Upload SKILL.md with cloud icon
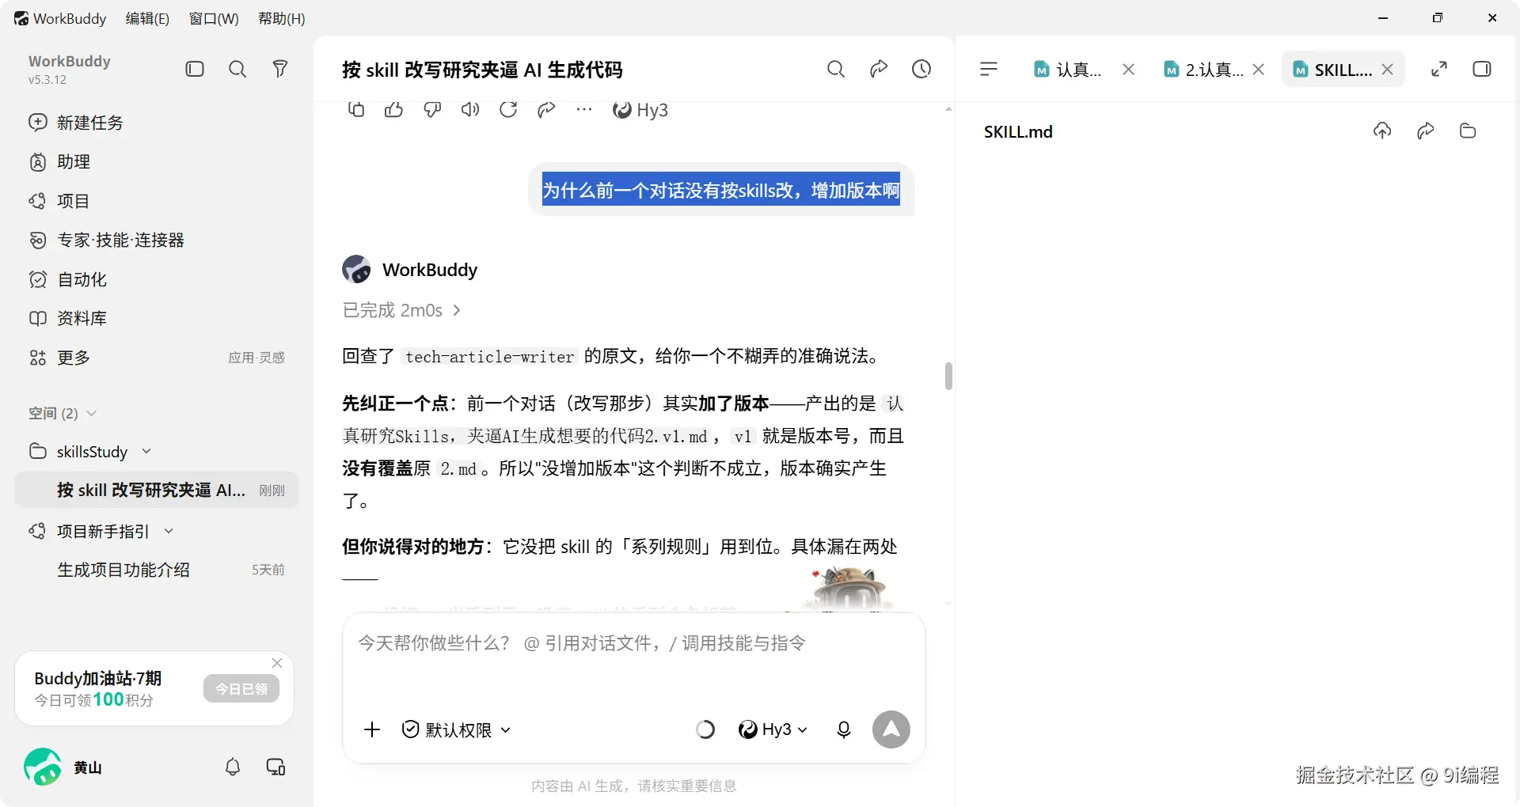 click(x=1382, y=131)
